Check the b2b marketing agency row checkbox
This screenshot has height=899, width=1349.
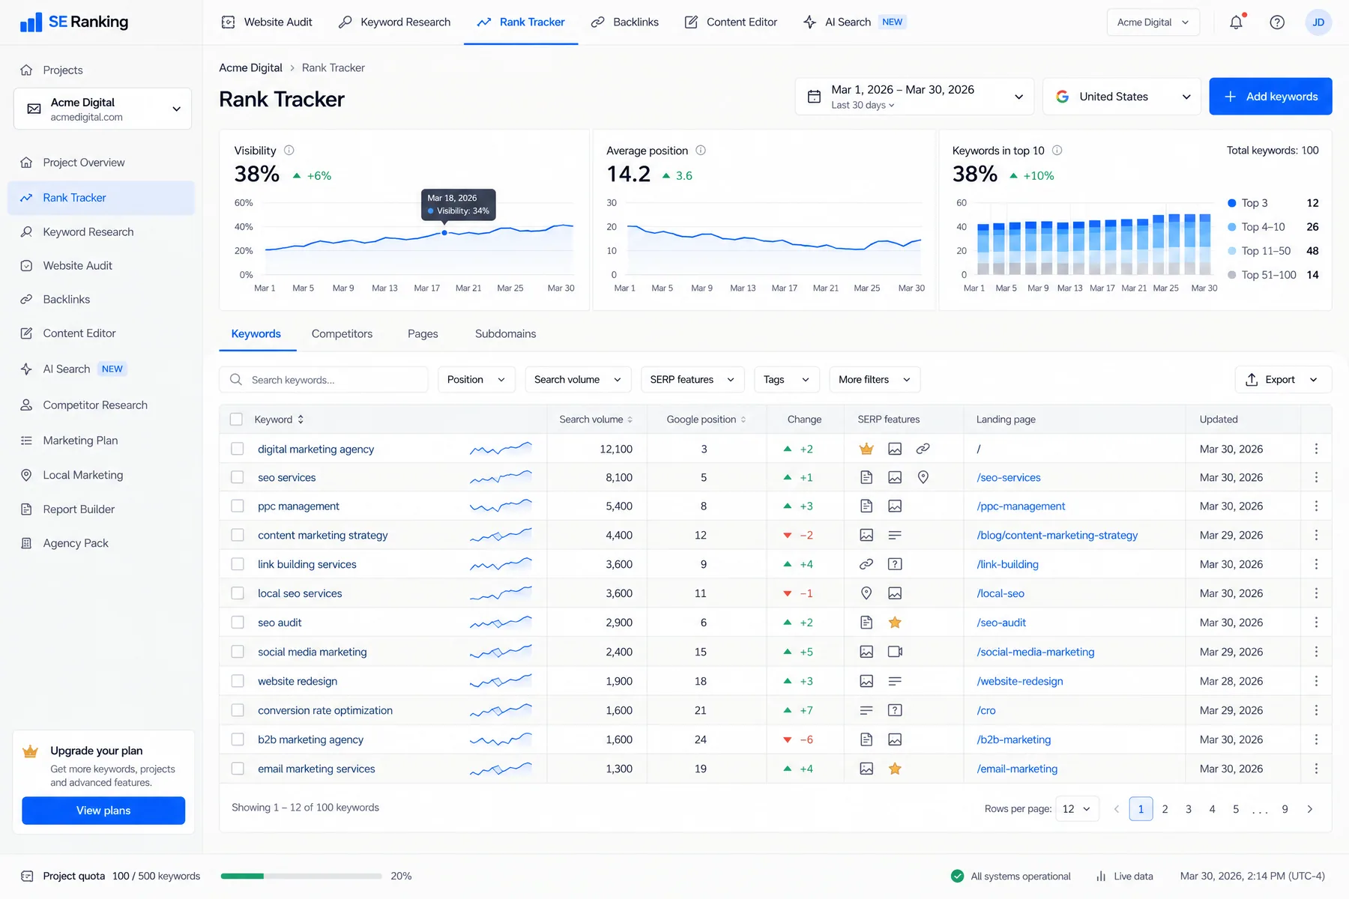tap(238, 739)
